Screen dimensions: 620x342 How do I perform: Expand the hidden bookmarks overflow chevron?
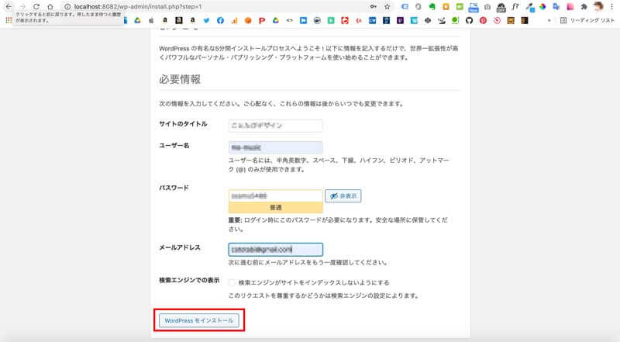click(549, 20)
